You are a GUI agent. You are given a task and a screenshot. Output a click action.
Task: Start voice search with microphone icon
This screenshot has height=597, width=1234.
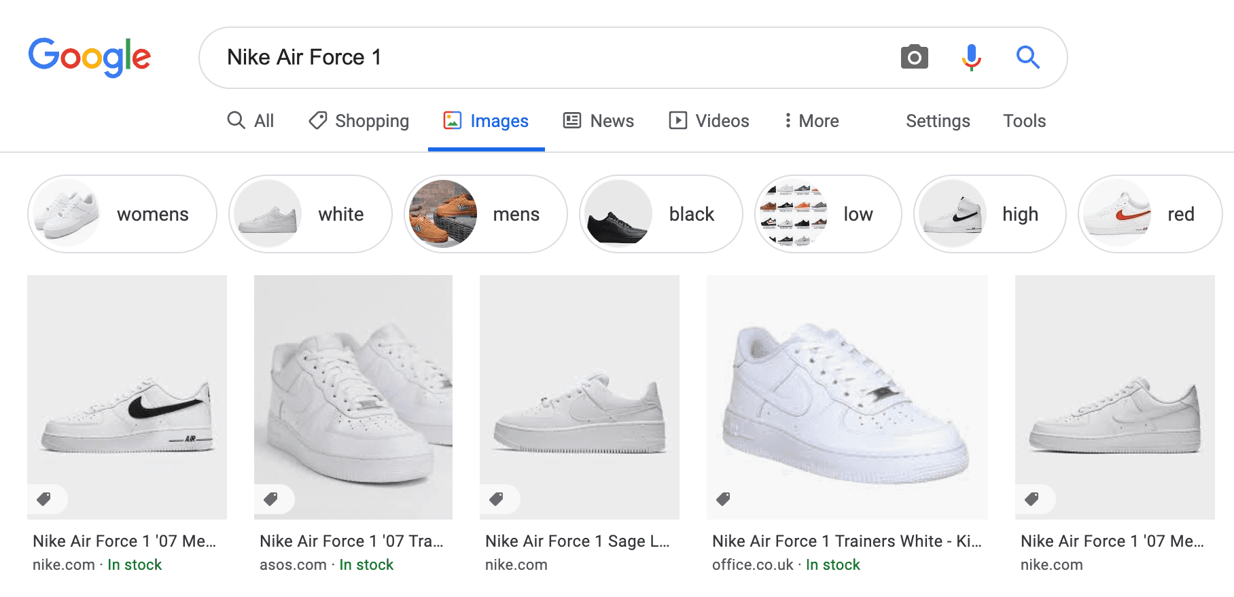972,57
